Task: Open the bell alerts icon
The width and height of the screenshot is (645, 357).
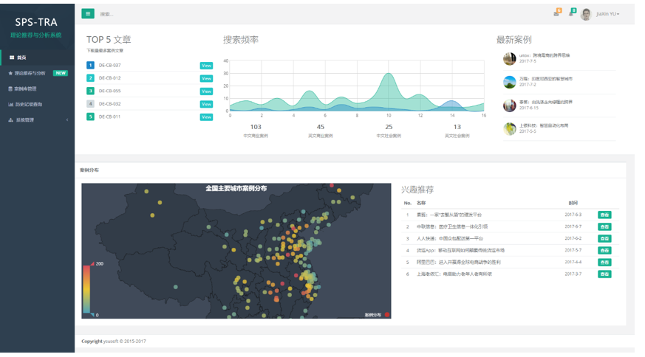Action: (571, 14)
